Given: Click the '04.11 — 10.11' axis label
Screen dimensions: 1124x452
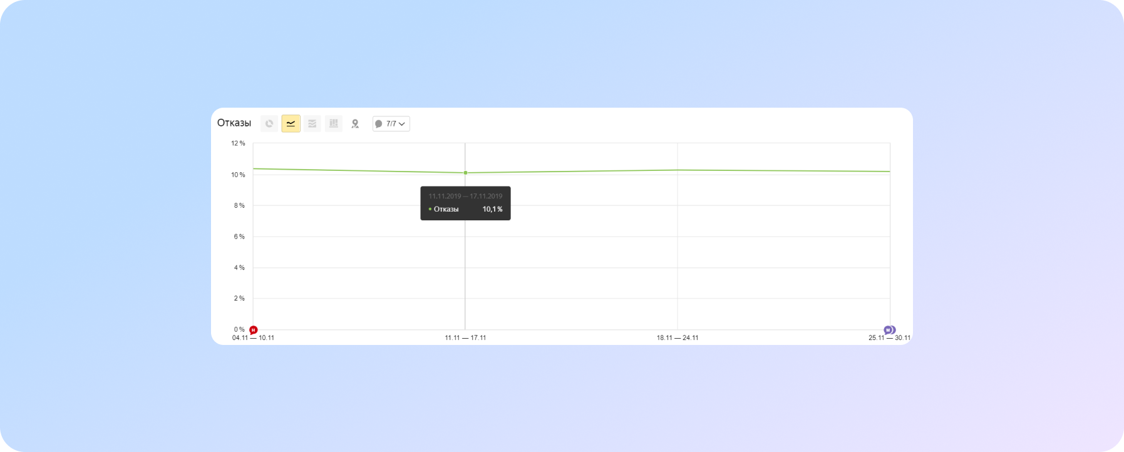Looking at the screenshot, I should tap(253, 338).
